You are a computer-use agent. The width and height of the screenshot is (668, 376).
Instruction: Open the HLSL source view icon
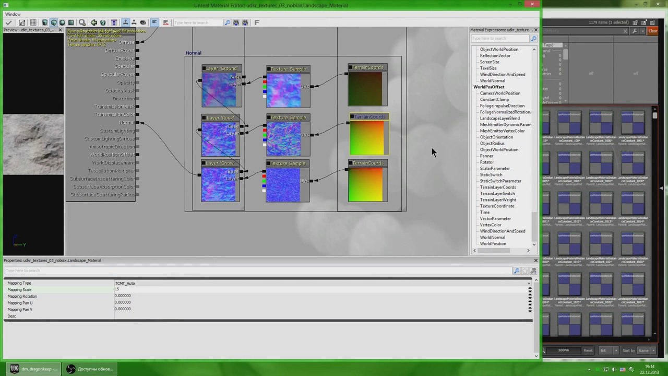[165, 22]
